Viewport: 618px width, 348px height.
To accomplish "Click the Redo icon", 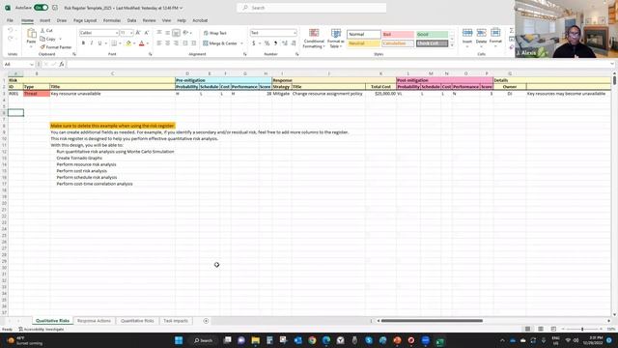I will click(11, 39).
